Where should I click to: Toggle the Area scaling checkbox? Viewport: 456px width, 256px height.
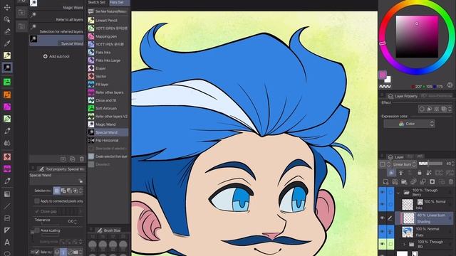click(37, 230)
